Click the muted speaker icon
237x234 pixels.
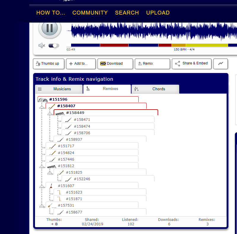(41, 45)
